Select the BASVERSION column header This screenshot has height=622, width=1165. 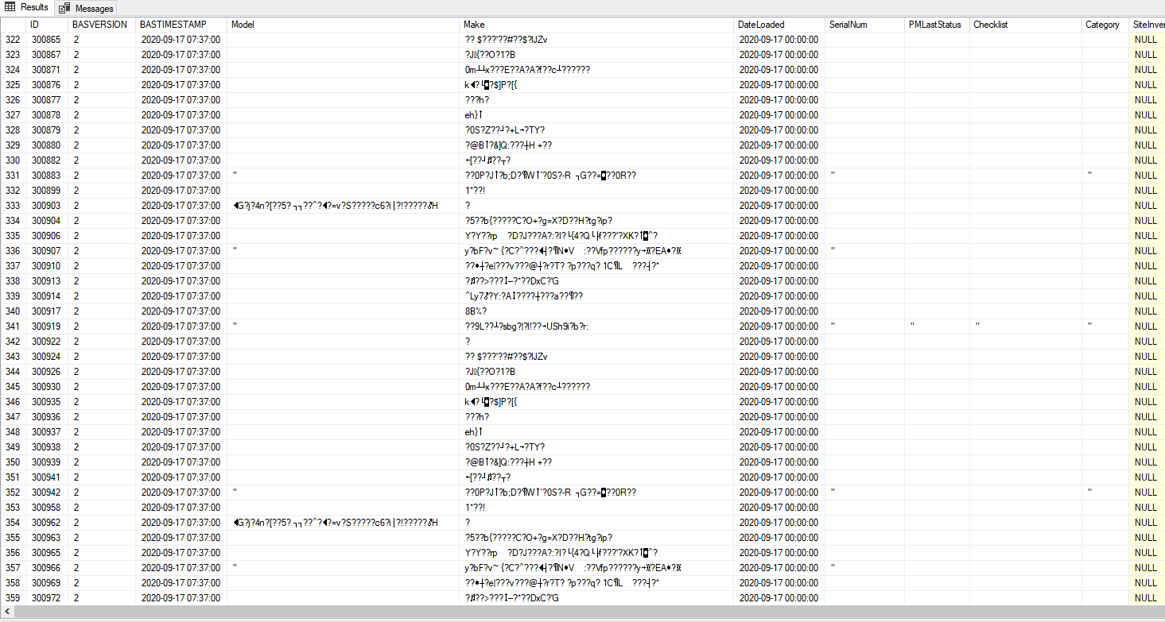tap(102, 25)
